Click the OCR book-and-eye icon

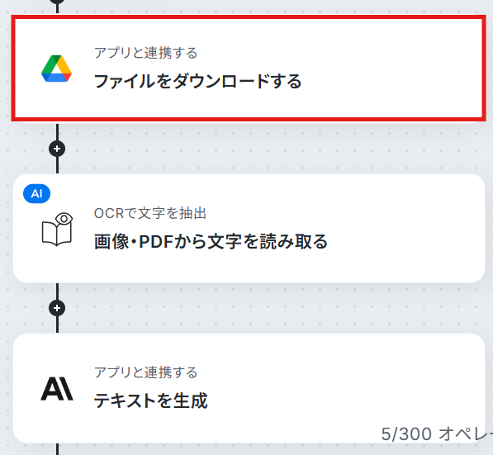coord(57,230)
